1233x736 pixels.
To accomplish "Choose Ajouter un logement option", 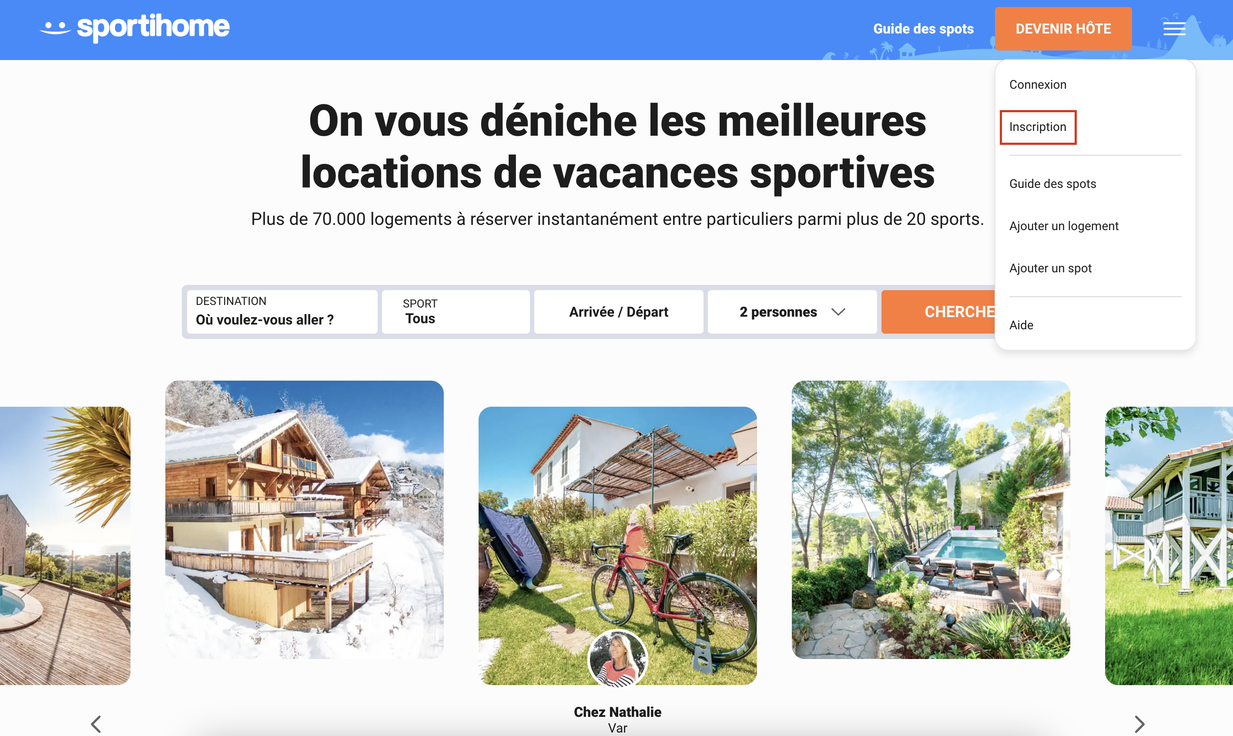I will click(x=1063, y=226).
